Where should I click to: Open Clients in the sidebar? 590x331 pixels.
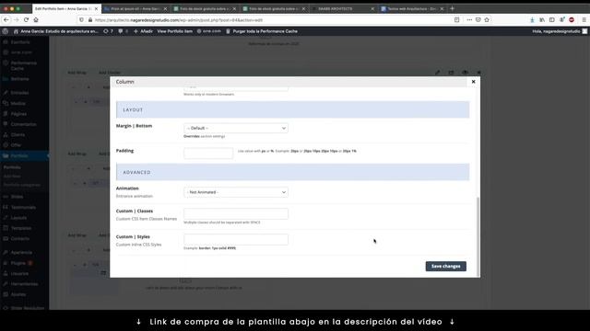point(18,135)
